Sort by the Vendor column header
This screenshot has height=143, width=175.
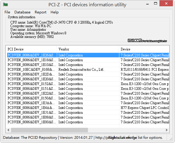(88, 49)
